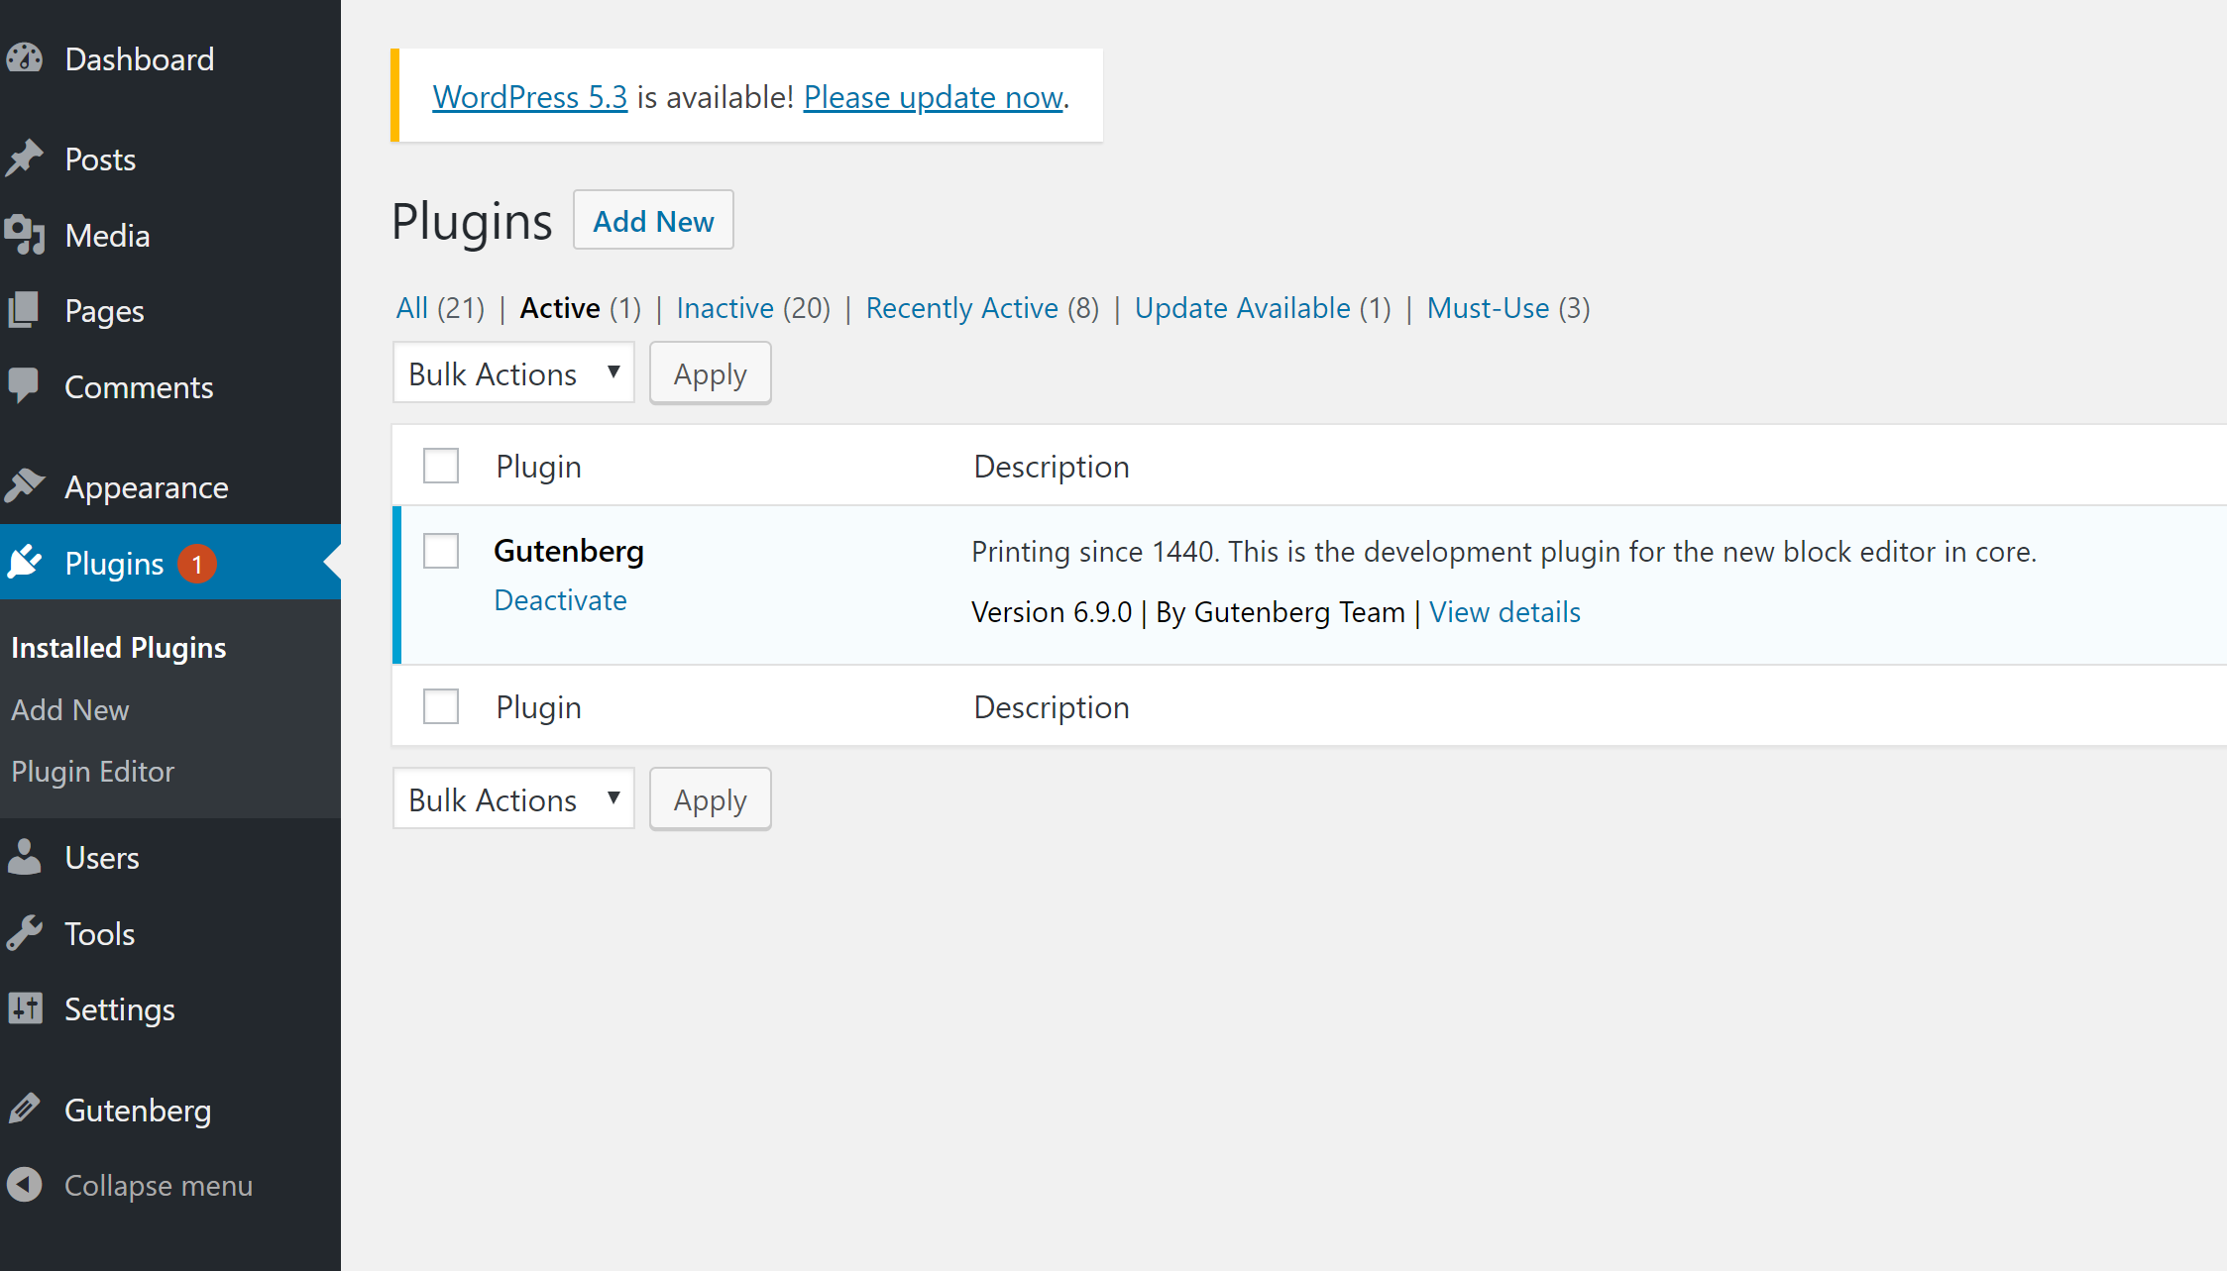Open Plugin Editor submenu item
The width and height of the screenshot is (2227, 1271).
(x=93, y=771)
